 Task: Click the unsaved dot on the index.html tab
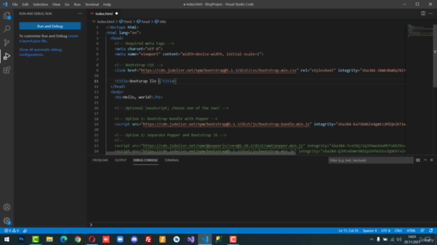click(x=117, y=14)
